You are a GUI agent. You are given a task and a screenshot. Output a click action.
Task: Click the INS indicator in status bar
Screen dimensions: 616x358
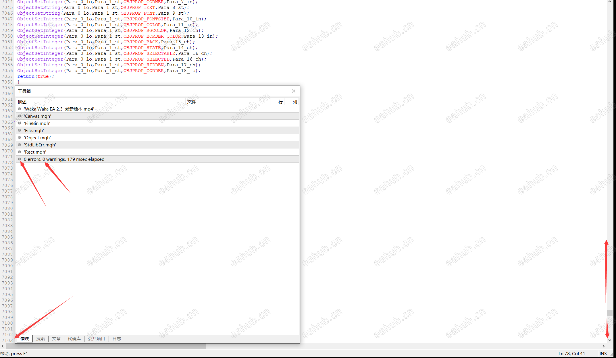coord(603,354)
